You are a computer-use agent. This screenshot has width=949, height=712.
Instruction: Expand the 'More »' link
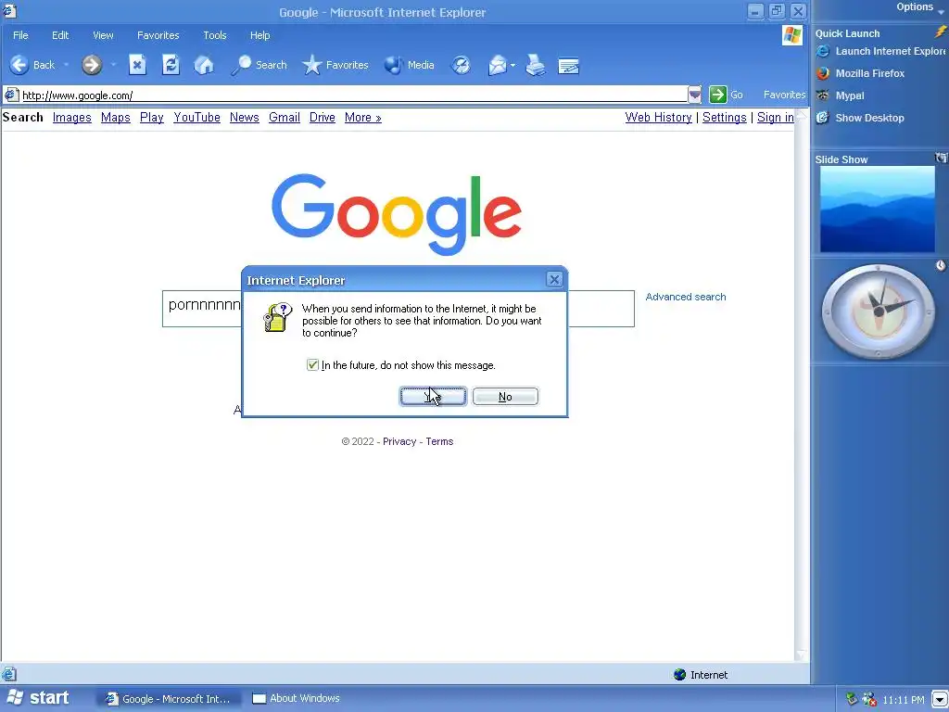pyautogui.click(x=363, y=118)
